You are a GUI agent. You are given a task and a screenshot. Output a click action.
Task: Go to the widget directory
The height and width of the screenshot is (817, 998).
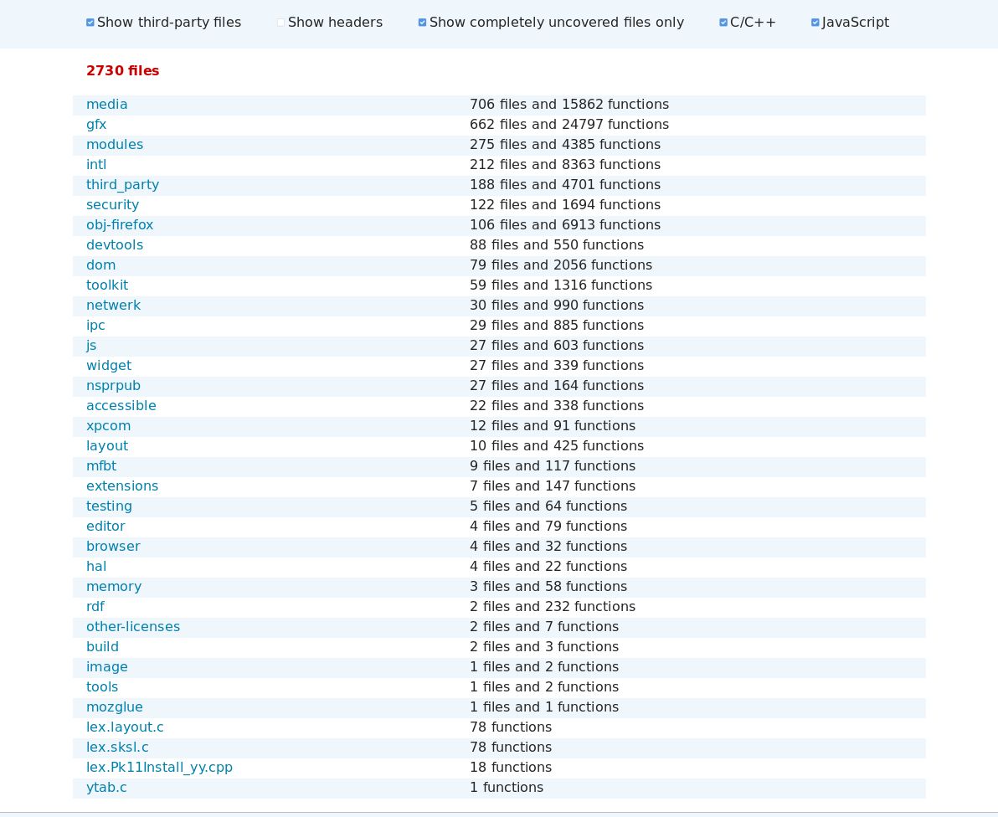coord(109,366)
